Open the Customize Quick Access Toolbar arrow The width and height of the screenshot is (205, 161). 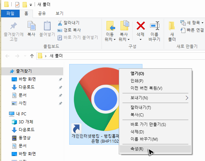click(x=31, y=5)
